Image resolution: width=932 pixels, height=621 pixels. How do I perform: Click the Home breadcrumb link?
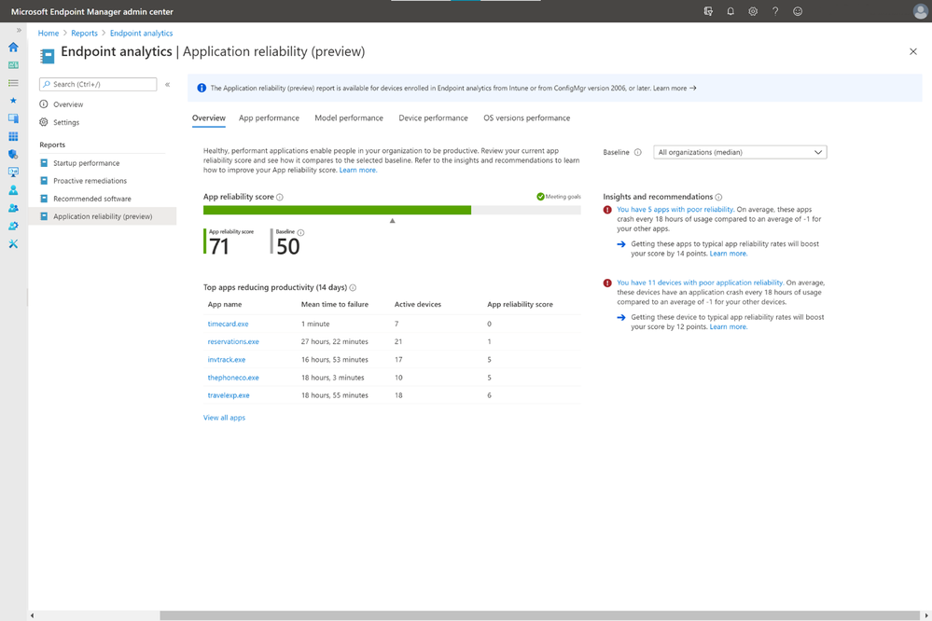click(x=49, y=34)
